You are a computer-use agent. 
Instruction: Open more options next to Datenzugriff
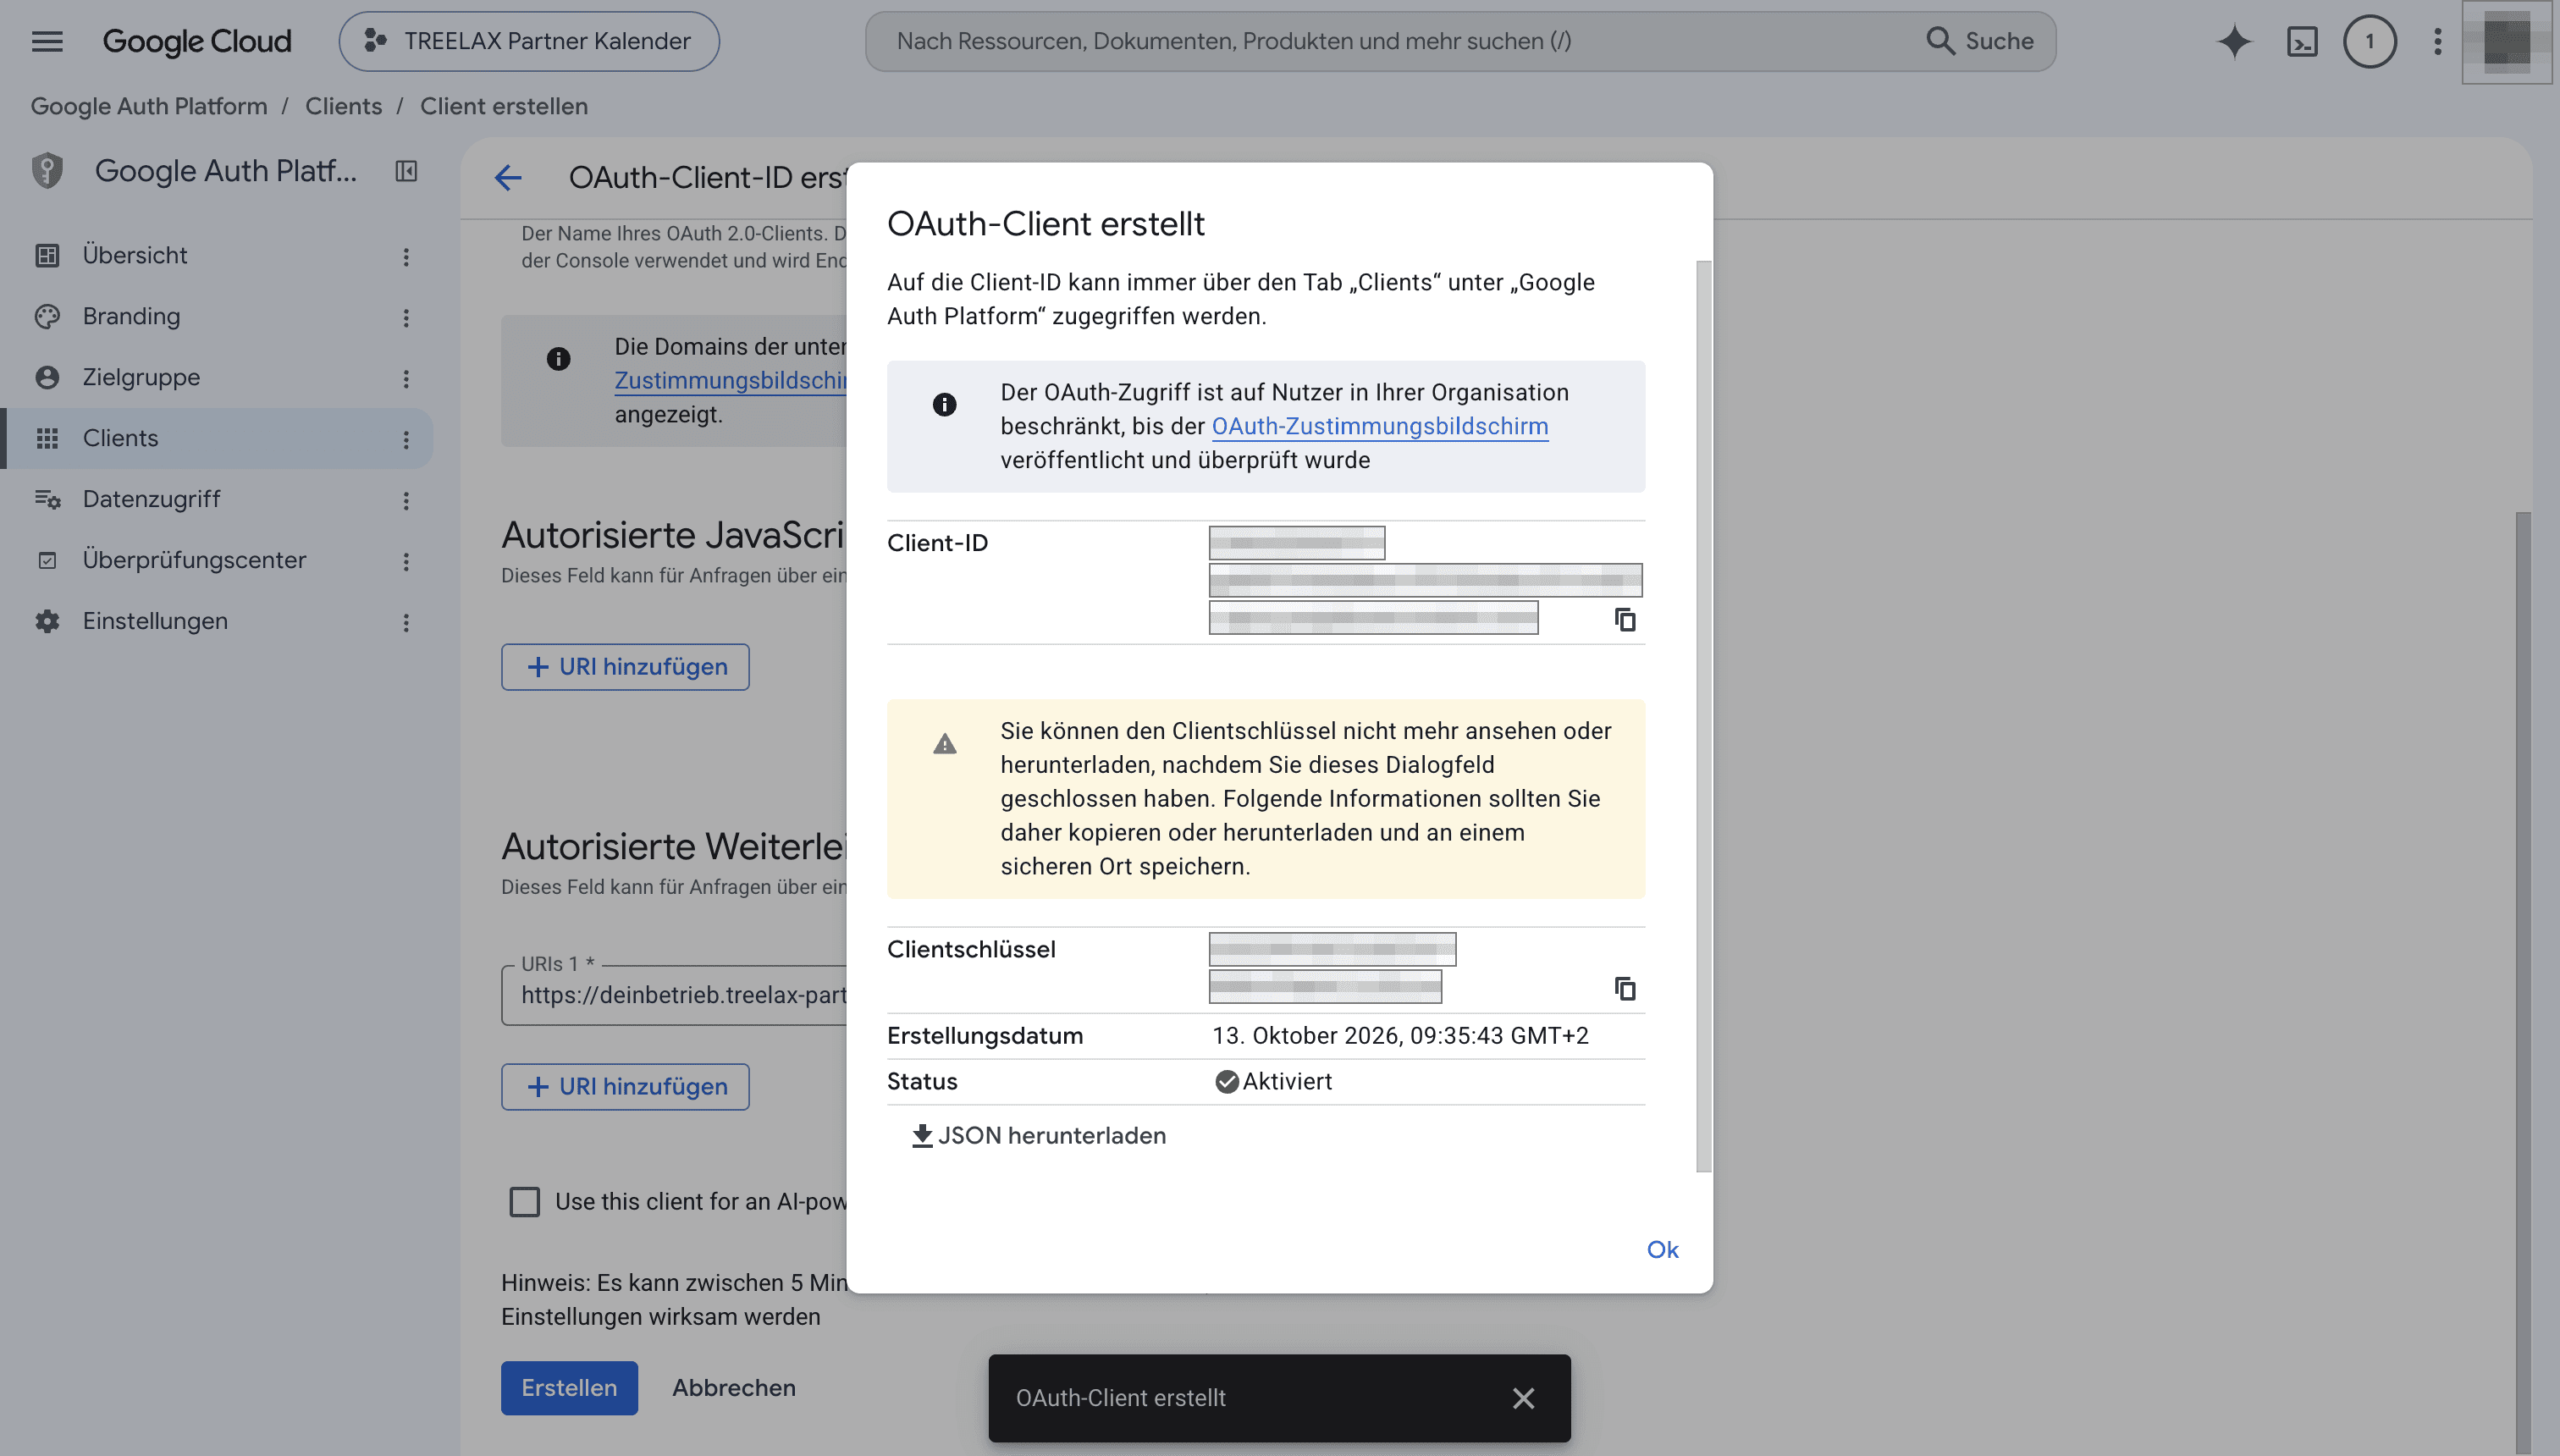406,501
